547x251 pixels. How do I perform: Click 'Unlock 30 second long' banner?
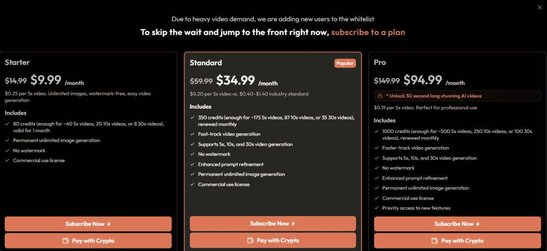click(x=457, y=96)
